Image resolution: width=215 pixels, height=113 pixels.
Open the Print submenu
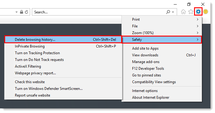pyautogui.click(x=162, y=19)
